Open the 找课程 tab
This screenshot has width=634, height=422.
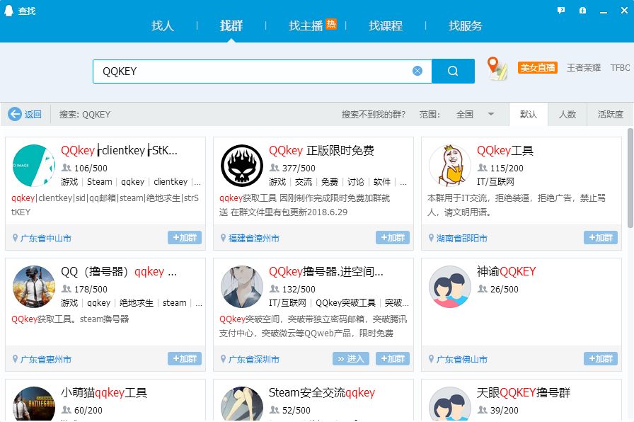(x=386, y=25)
